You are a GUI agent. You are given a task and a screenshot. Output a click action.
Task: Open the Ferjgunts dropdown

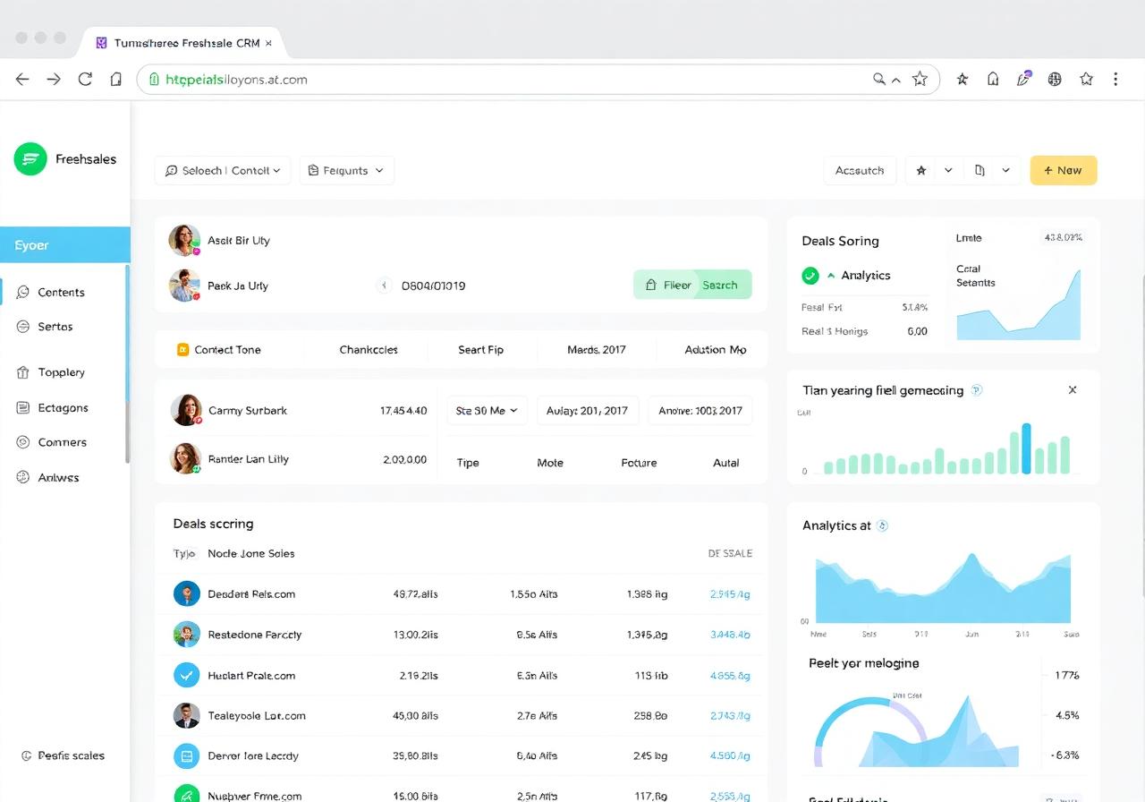point(346,170)
